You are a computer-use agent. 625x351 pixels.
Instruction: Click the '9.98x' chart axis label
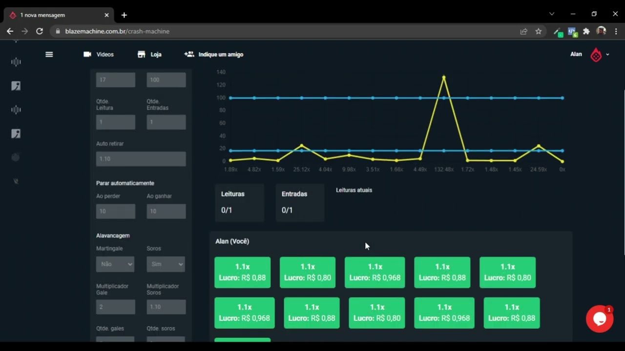pos(349,170)
